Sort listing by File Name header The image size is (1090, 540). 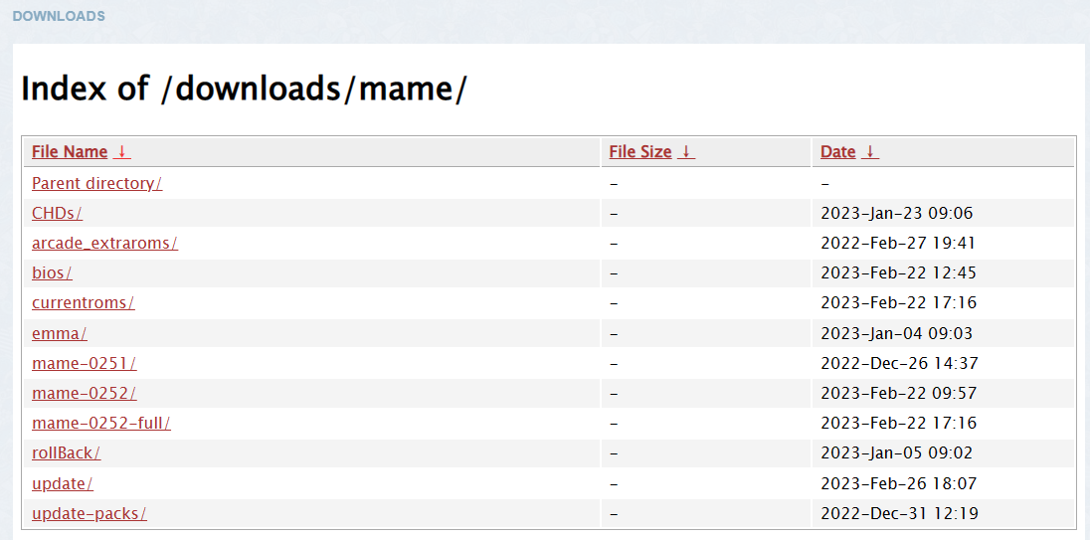[70, 152]
